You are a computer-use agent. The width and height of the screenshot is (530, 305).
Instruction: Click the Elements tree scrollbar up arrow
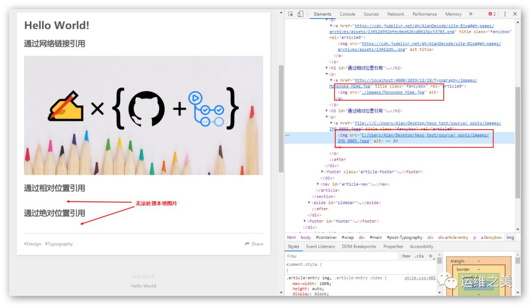[518, 22]
